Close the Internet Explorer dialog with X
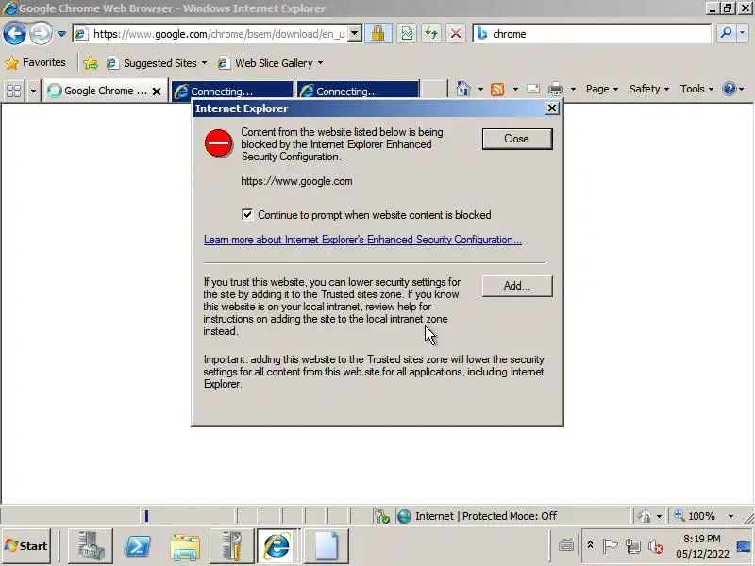The width and height of the screenshot is (755, 566). 552,108
